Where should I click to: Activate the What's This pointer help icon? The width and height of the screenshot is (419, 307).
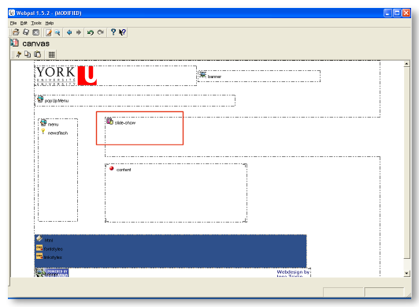tap(122, 32)
